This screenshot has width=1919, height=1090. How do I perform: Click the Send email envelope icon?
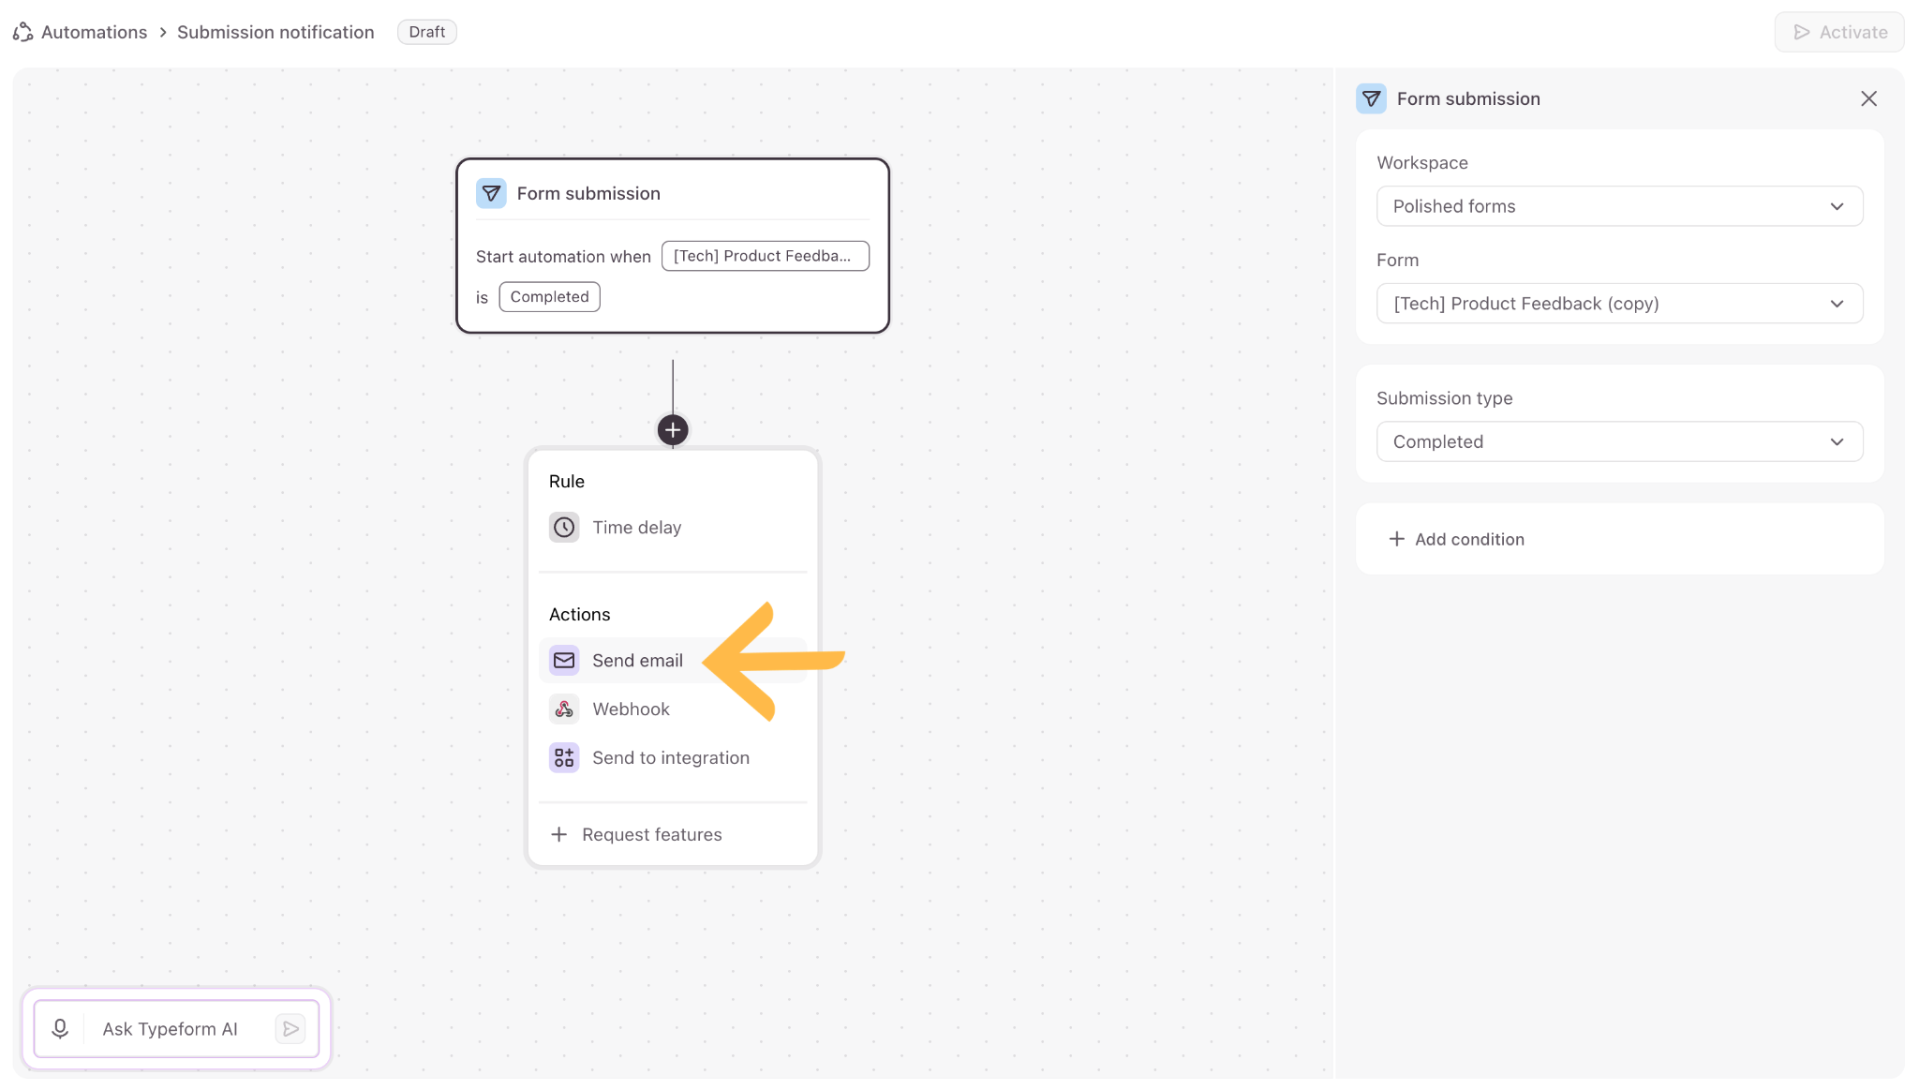[564, 661]
